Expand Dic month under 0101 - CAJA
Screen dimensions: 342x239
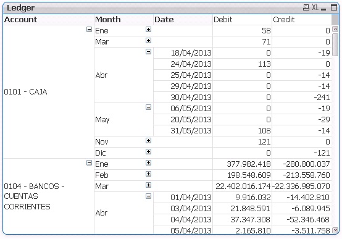click(x=148, y=152)
